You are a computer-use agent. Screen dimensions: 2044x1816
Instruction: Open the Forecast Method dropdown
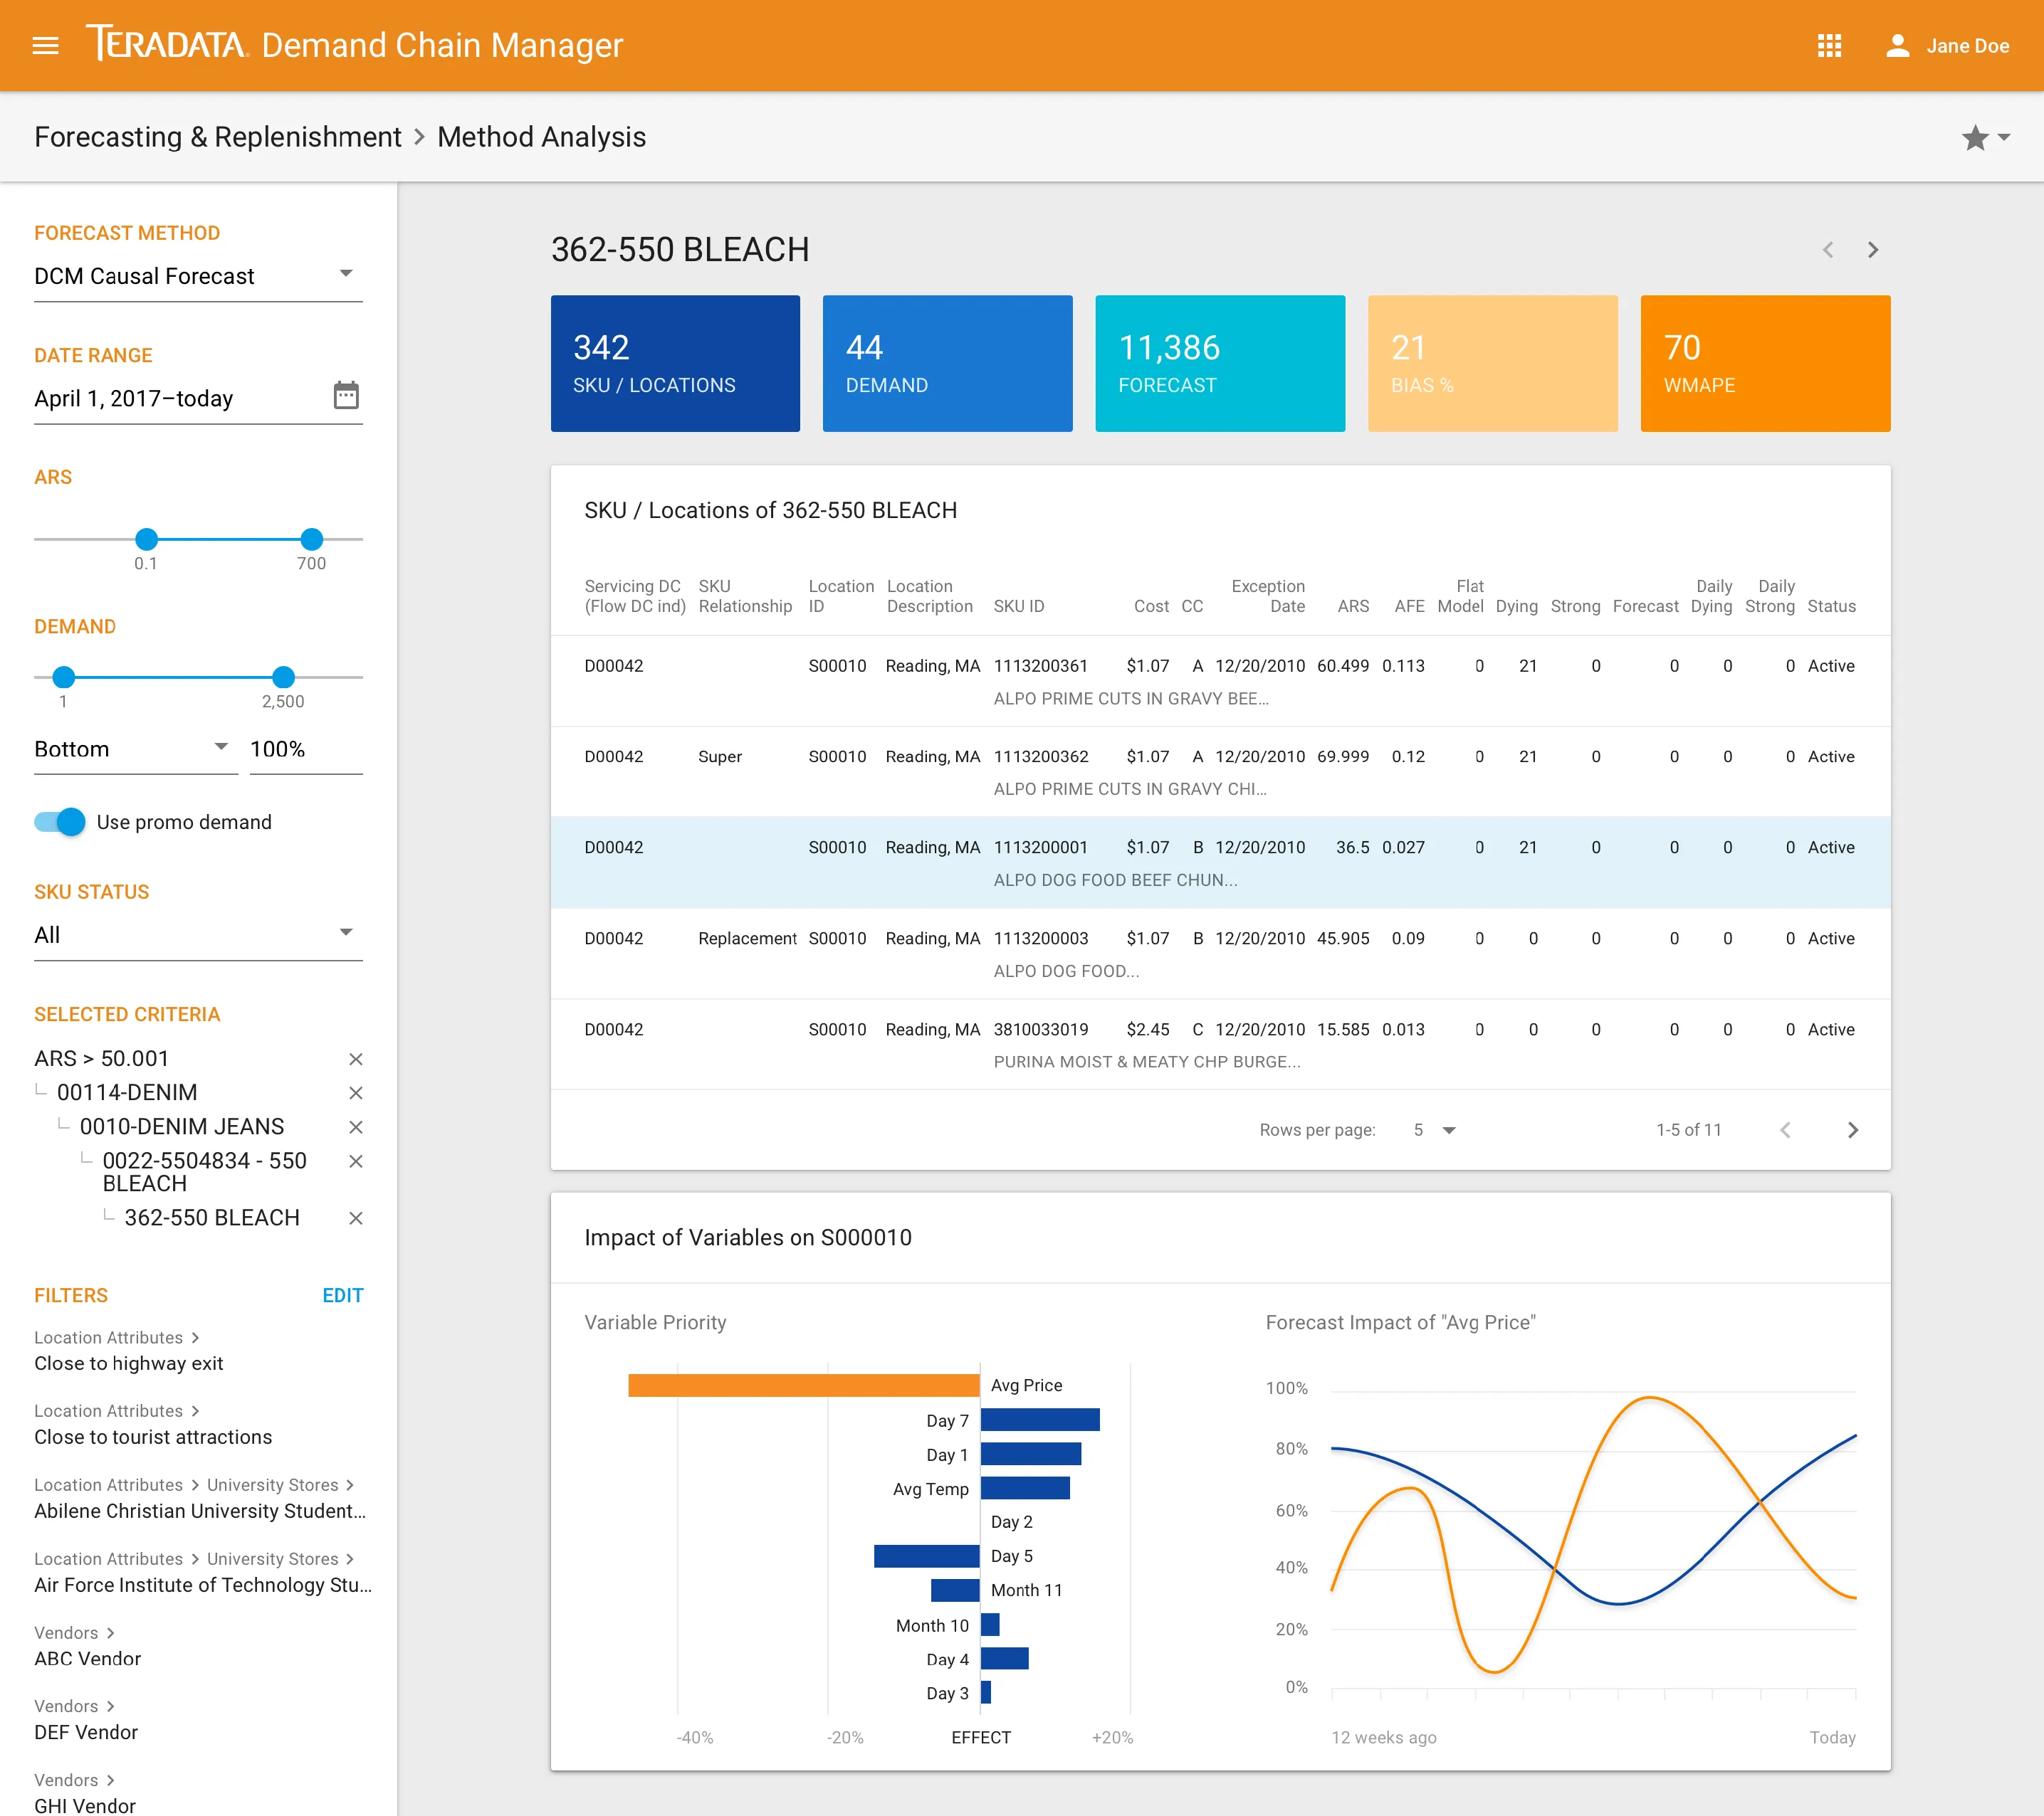tap(198, 276)
